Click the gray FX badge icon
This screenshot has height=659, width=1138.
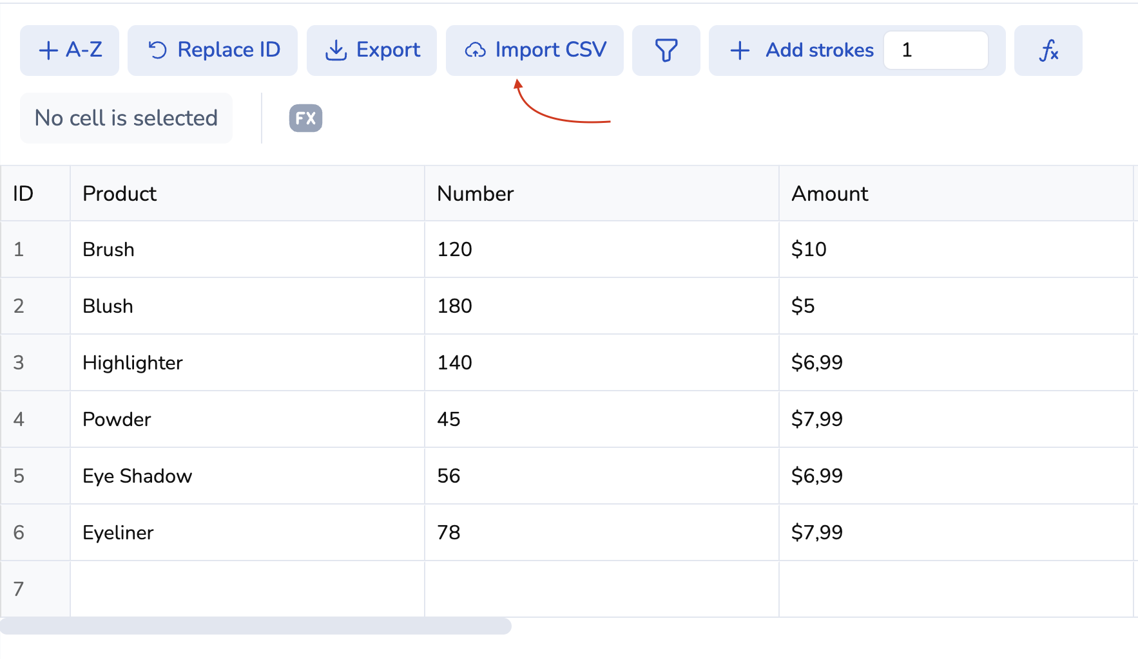tap(305, 118)
